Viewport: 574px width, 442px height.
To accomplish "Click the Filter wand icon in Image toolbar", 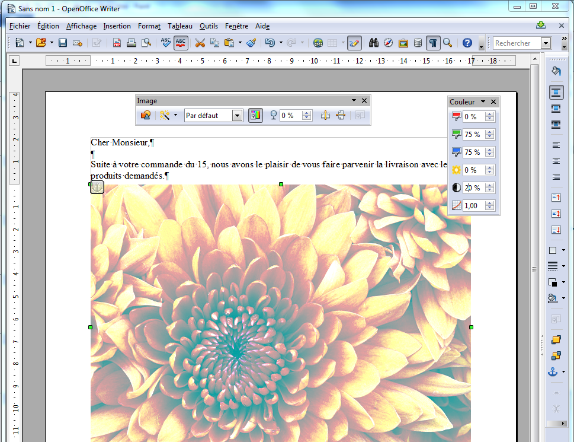I will (x=165, y=116).
